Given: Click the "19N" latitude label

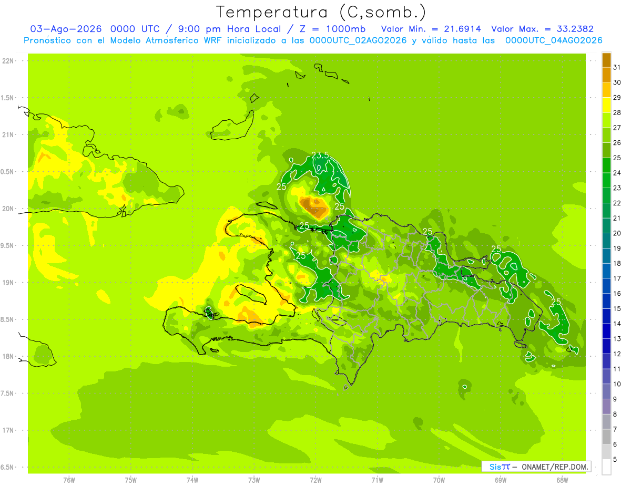Looking at the screenshot, I should 7,283.
